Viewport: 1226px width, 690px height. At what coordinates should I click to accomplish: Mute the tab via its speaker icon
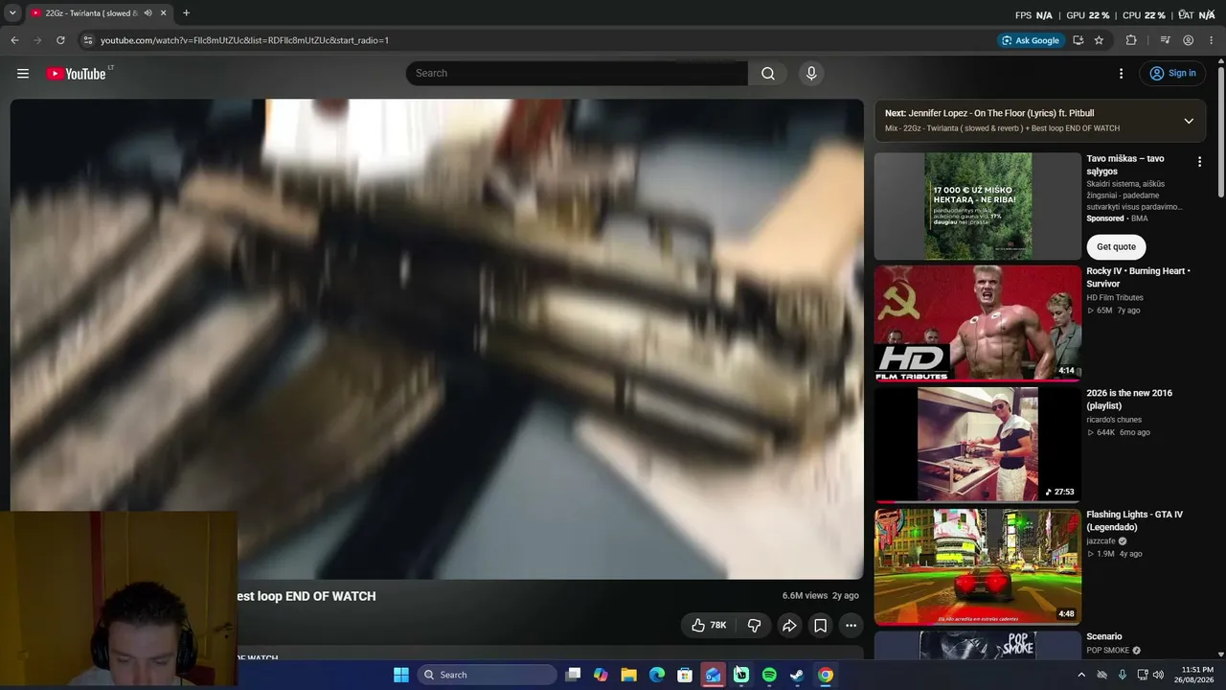pos(148,13)
